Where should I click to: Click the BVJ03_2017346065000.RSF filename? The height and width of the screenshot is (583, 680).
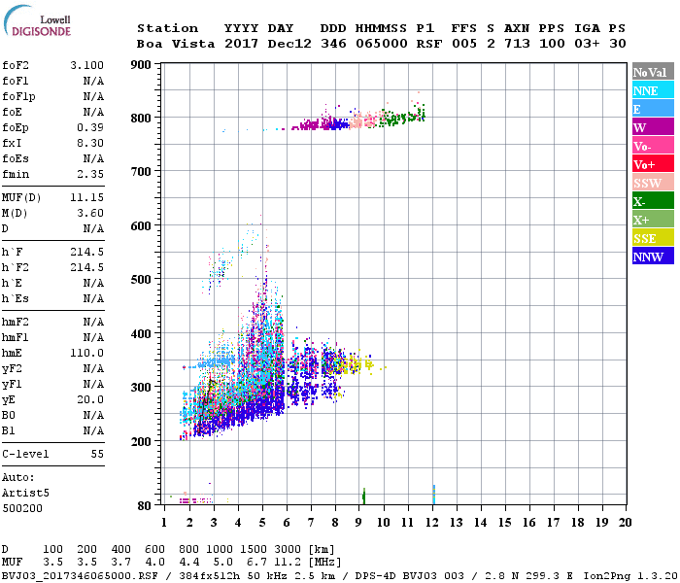pyautogui.click(x=80, y=576)
